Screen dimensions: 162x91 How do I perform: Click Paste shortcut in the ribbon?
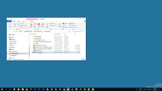tap(24, 27)
